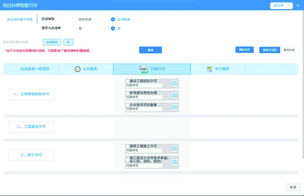Click the 建筑工程施工许可 card title
This screenshot has width=304, height=196.
pyautogui.click(x=143, y=146)
